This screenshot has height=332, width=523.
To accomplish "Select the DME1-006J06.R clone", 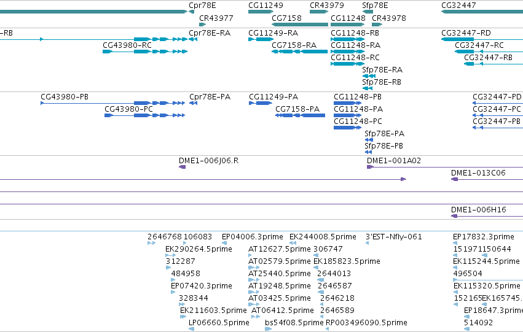I will point(182,167).
